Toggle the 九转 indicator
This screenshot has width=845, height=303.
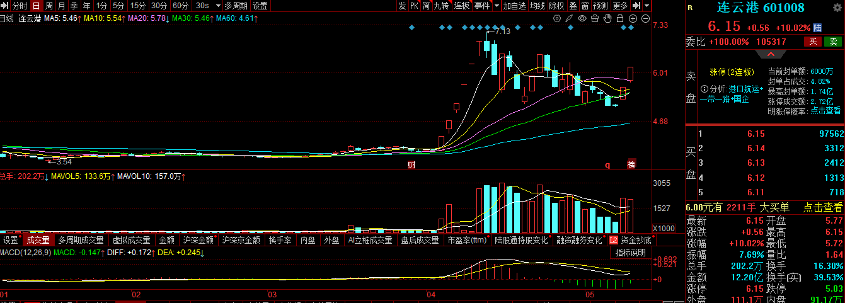coord(442,6)
